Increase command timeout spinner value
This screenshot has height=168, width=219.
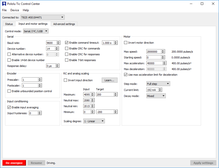tap(115, 42)
